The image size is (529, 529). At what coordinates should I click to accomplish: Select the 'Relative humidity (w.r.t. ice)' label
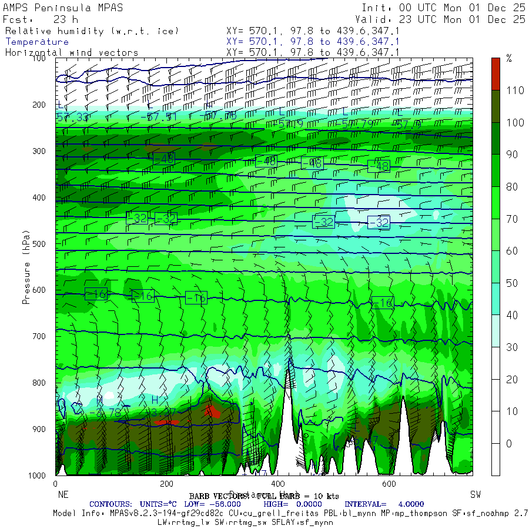click(92, 31)
